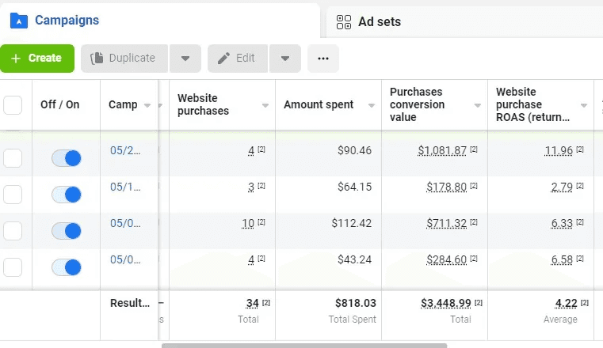Image resolution: width=603 pixels, height=348 pixels.
Task: Tick the select-all checkbox in header
Action: 13,104
